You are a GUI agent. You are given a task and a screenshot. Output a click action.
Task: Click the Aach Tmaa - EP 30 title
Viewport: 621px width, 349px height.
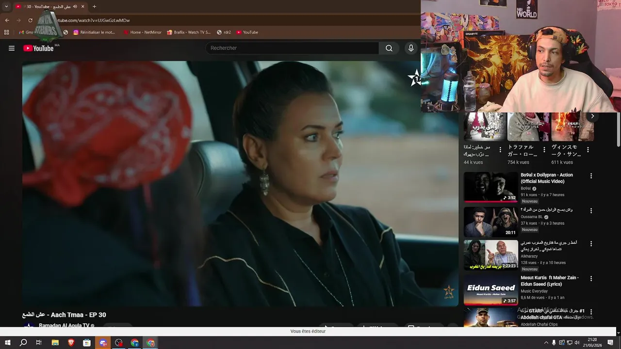64,315
